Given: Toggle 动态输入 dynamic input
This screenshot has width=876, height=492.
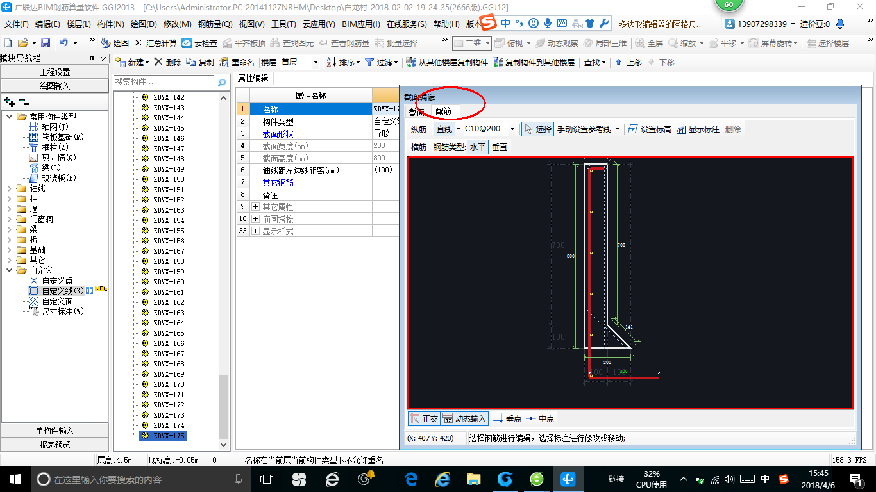Looking at the screenshot, I should click(465, 418).
